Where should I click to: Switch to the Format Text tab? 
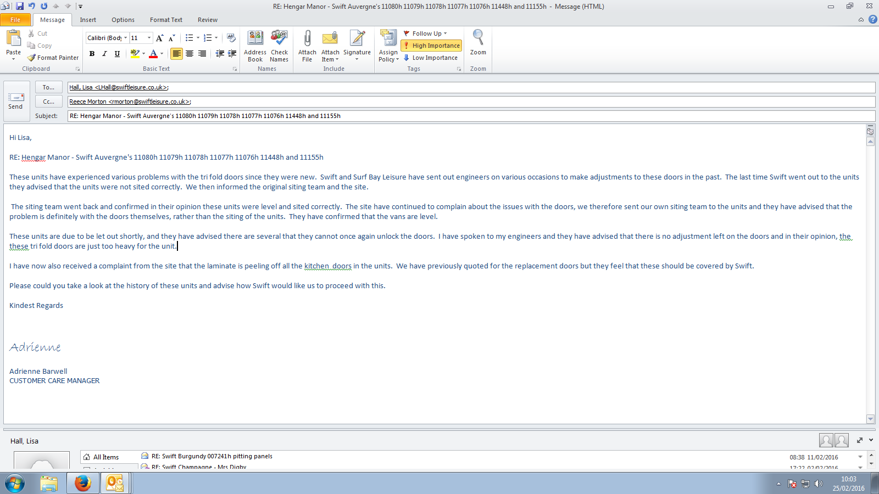(x=166, y=20)
